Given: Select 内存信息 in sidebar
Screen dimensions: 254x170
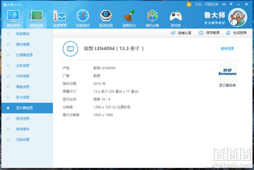Looking at the screenshot, I should click(x=27, y=76).
